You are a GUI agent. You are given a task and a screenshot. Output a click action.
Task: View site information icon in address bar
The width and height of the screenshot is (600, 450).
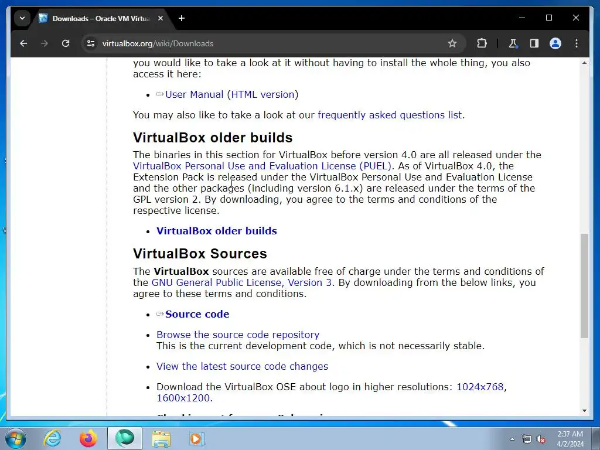point(91,43)
